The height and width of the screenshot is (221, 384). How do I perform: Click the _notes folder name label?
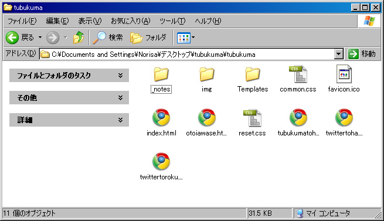(x=161, y=89)
